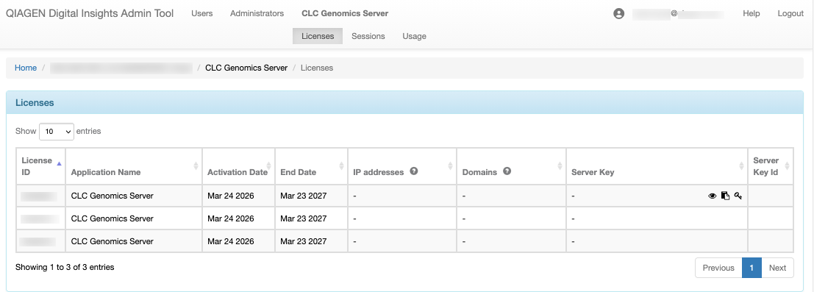Viewport: 814px width, 292px height.
Task: Click the Licenses panel heading
Action: coord(35,103)
